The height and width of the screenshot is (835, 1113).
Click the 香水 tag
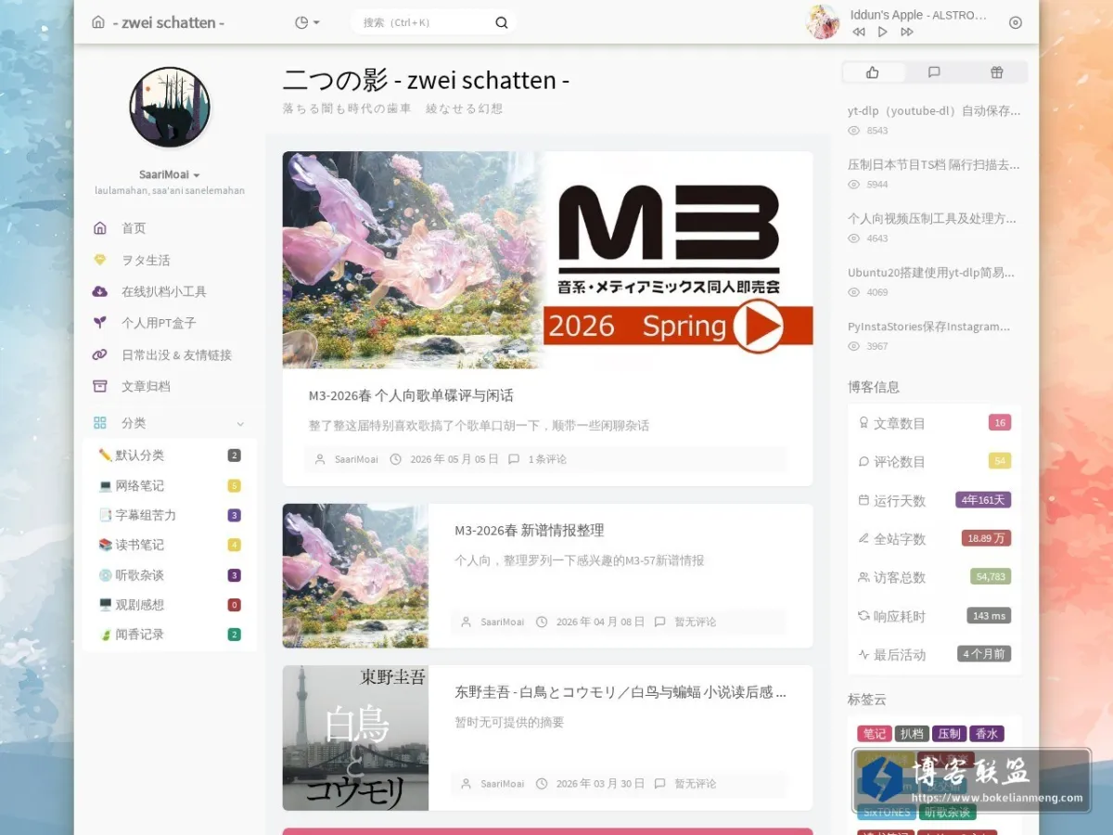pos(987,734)
